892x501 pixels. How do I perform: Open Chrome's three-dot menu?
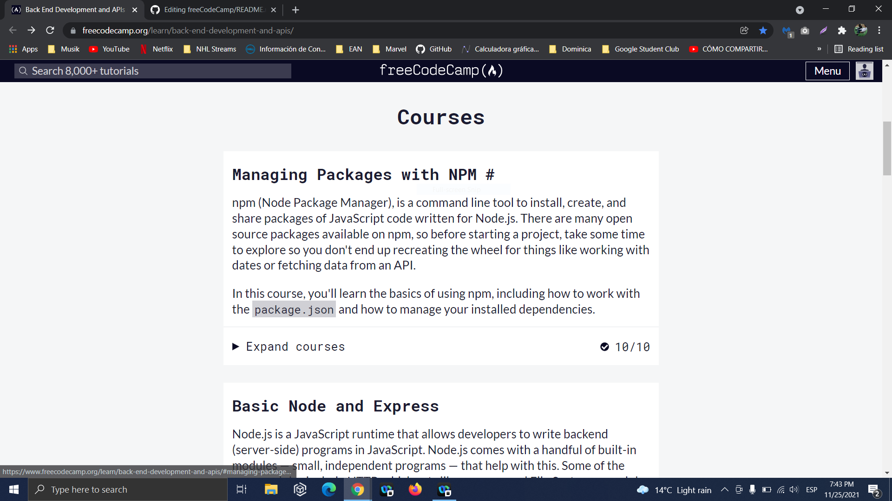(879, 30)
